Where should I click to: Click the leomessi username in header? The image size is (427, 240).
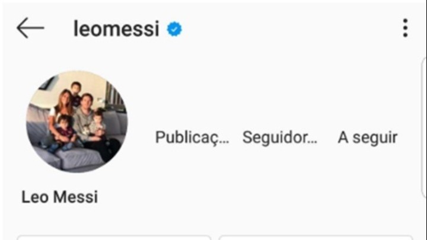[116, 28]
